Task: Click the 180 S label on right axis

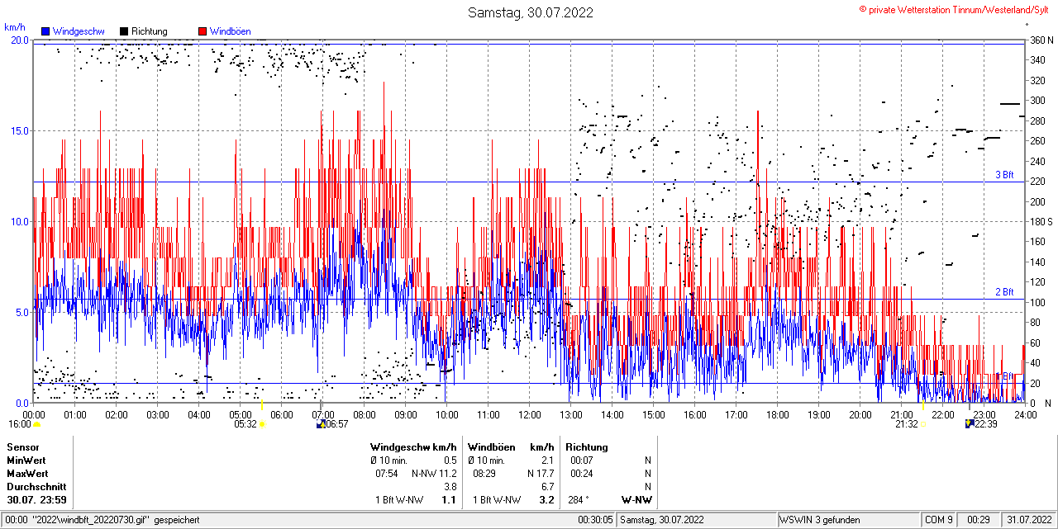Action: click(1041, 221)
